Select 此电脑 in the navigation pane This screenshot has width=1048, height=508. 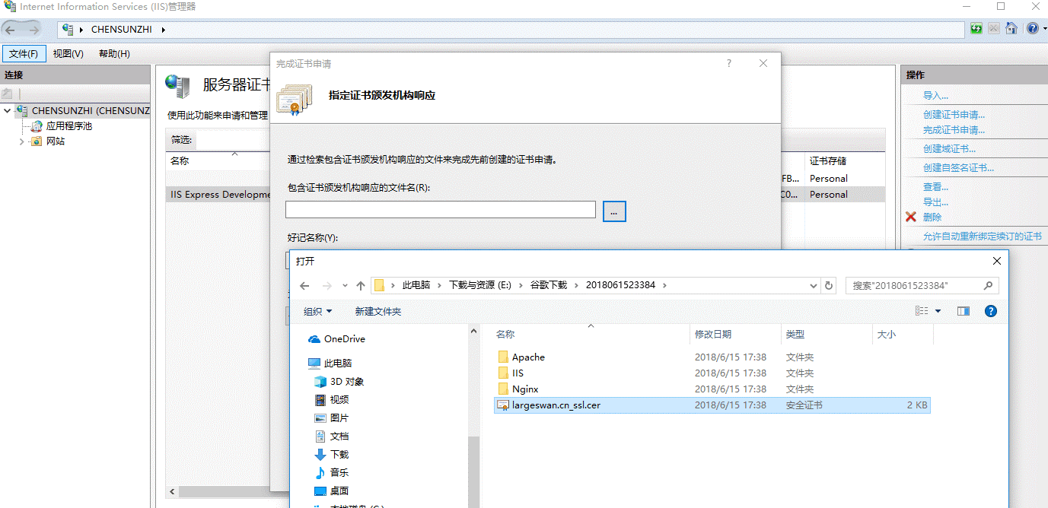point(330,364)
